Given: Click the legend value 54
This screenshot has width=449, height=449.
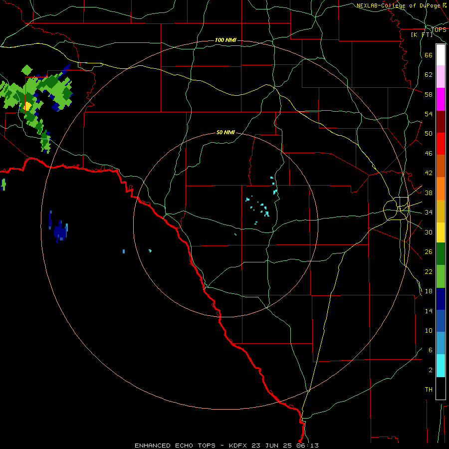Looking at the screenshot, I should 429,114.
